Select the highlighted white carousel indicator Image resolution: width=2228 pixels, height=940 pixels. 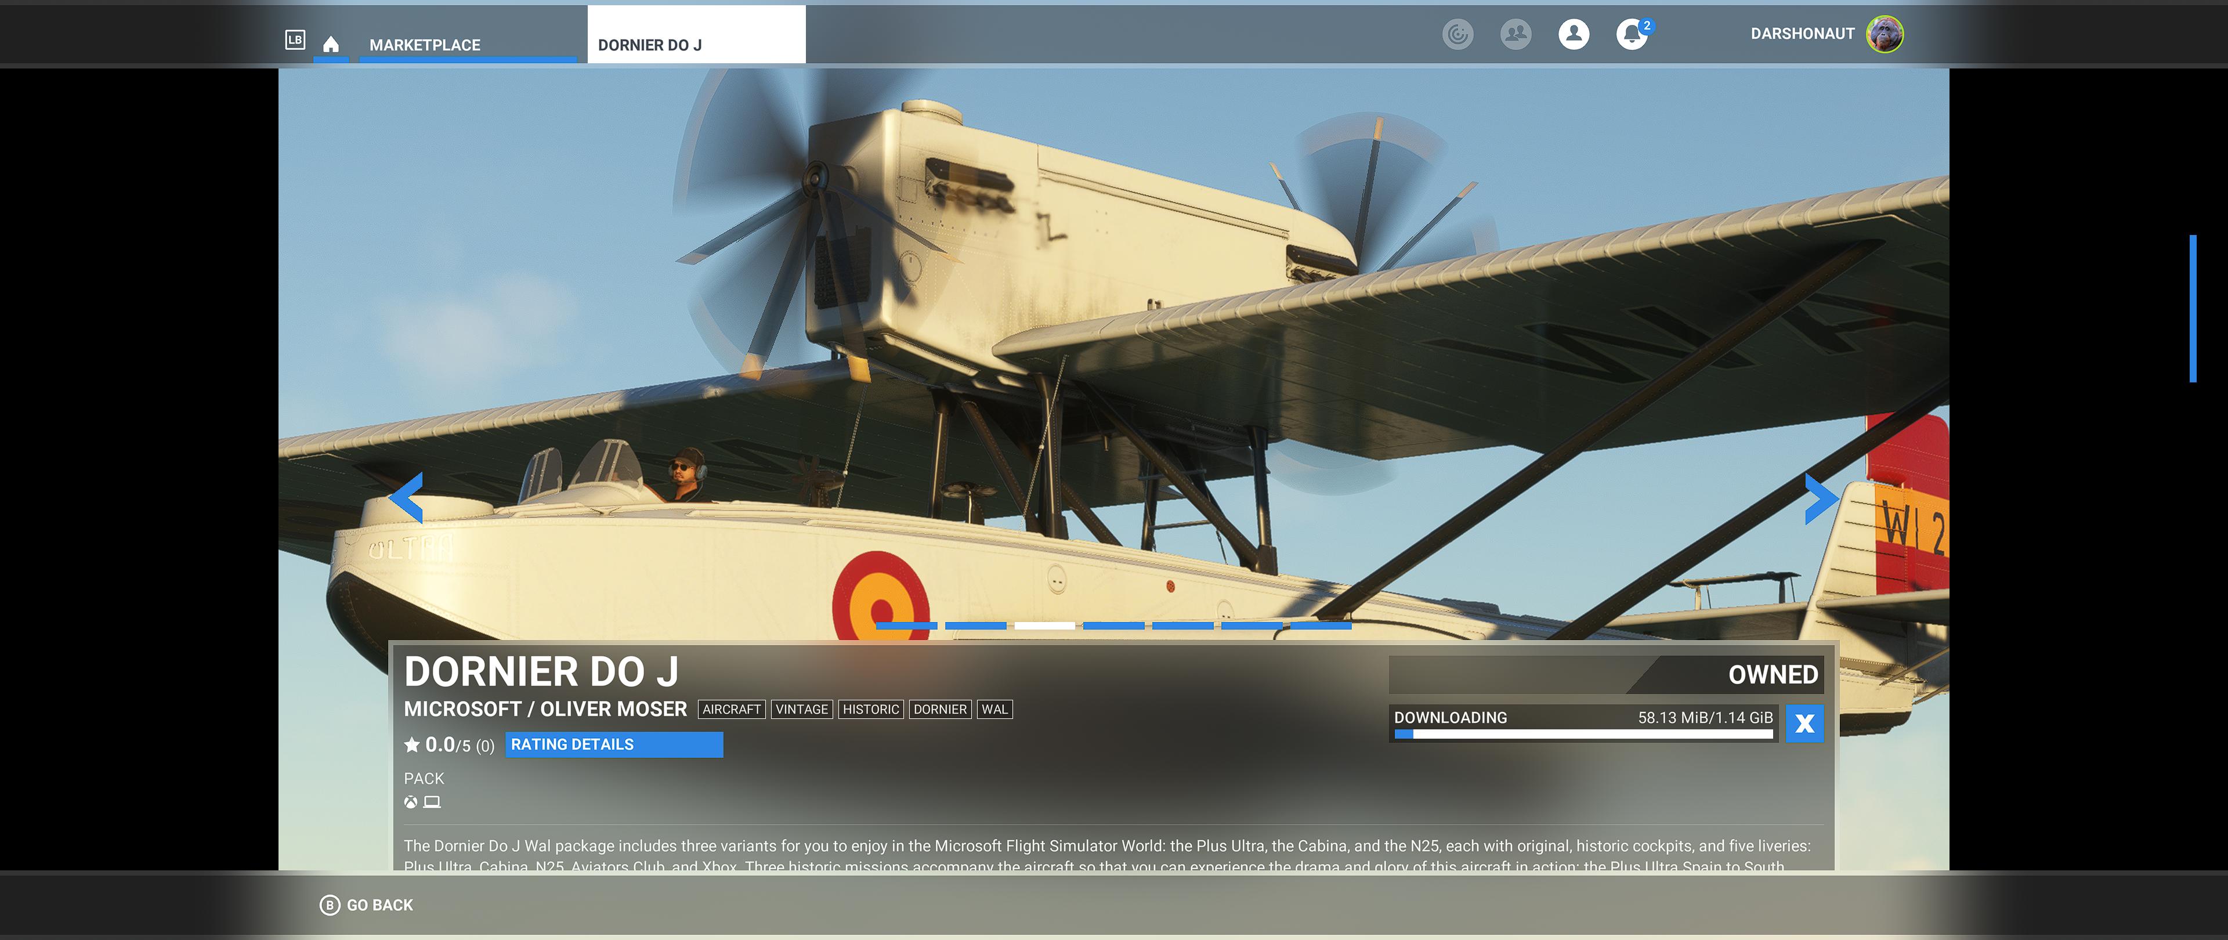(1045, 626)
